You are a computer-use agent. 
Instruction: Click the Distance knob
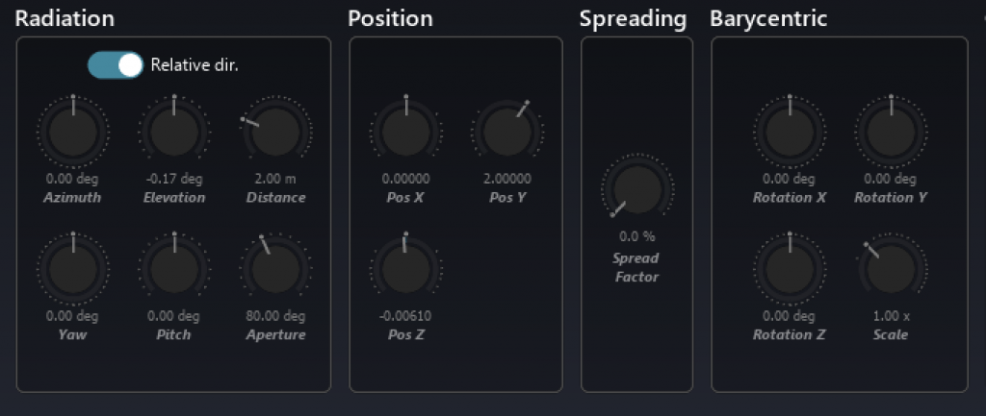coord(275,132)
